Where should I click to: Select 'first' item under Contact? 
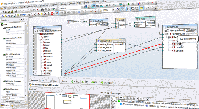pyautogui.click(x=48, y=74)
